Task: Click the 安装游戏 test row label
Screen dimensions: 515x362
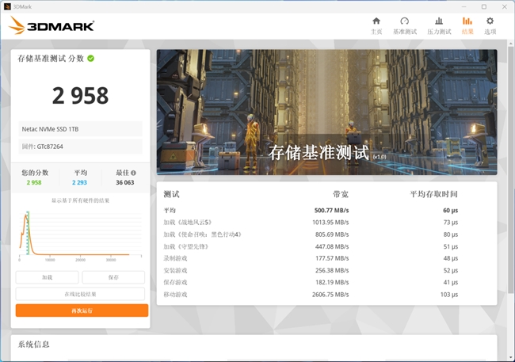Action: (x=175, y=270)
